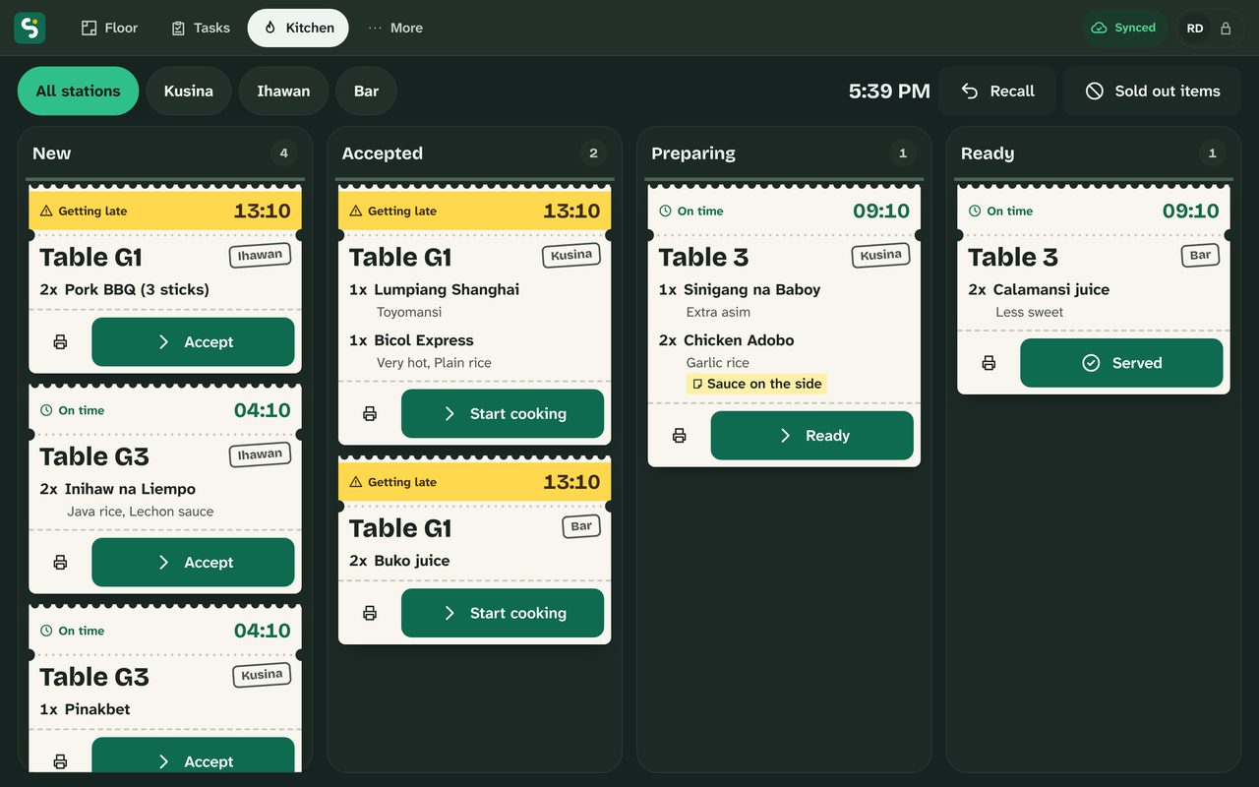Print the Buko juice ticket
Screen dimensions: 1259x787
coord(370,613)
